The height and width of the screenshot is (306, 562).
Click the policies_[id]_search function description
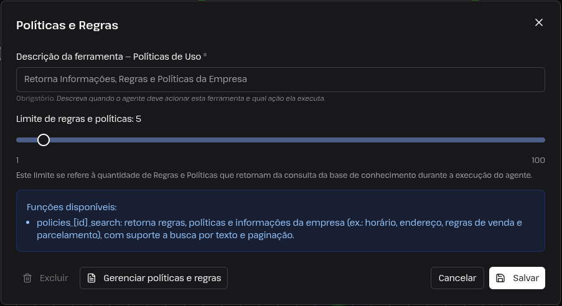point(279,229)
